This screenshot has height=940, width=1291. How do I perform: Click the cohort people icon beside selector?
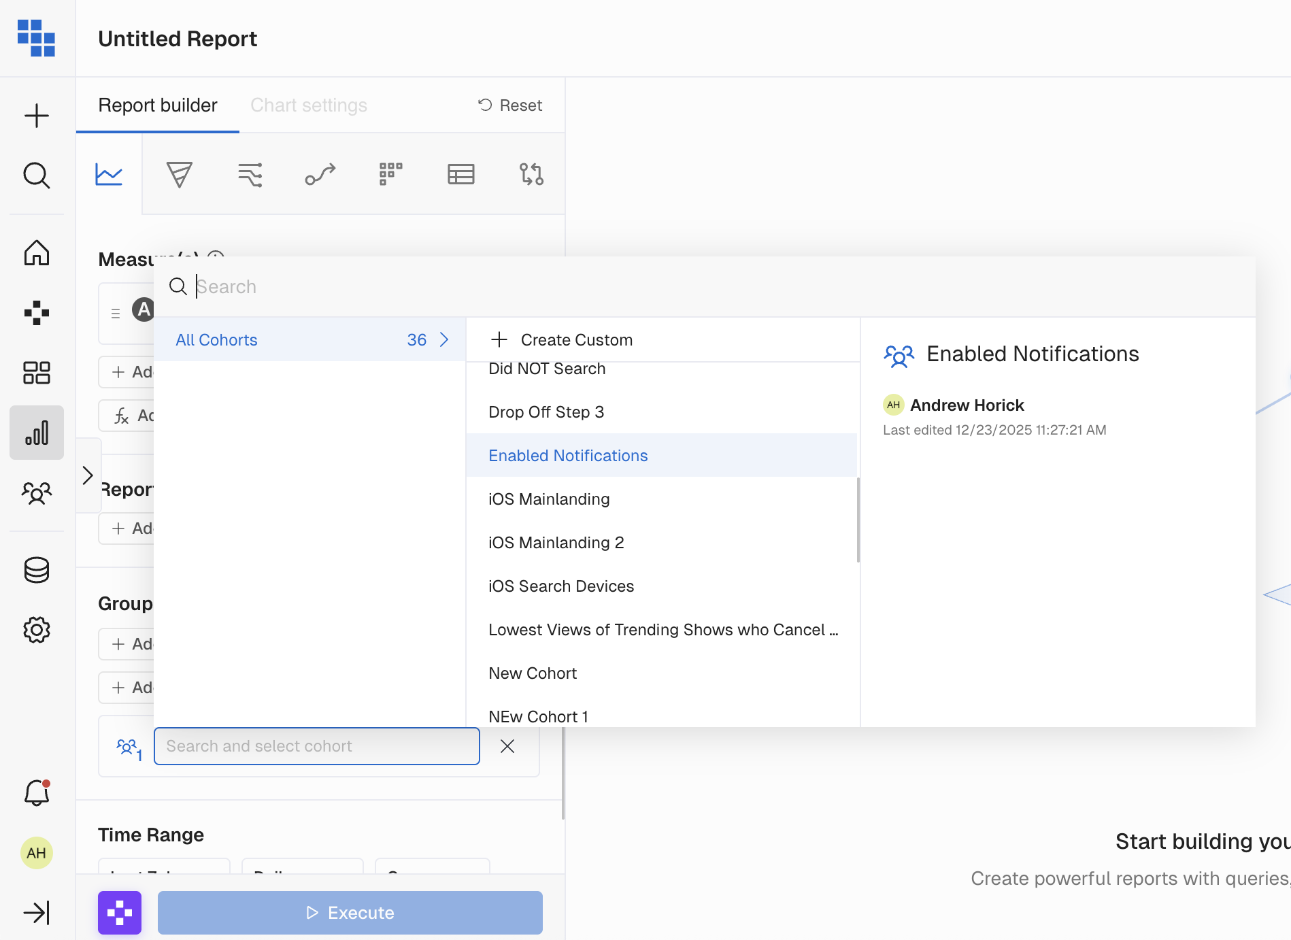click(129, 748)
